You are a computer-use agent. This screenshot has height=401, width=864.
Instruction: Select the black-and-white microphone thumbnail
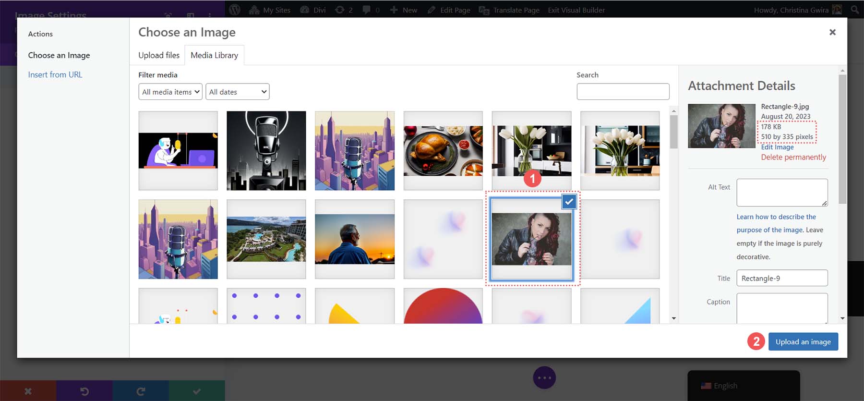click(266, 151)
